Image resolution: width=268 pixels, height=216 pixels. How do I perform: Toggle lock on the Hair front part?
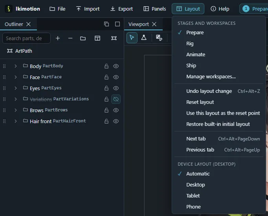tap(106, 121)
